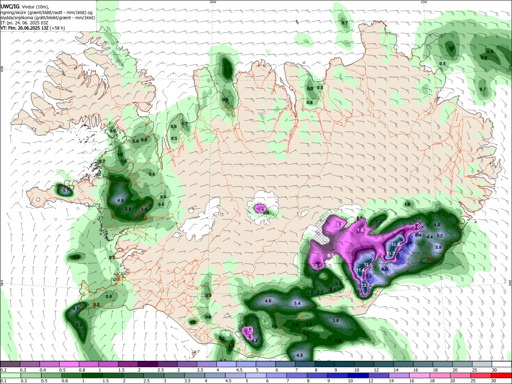Screen dimensions: 512x384
Task: Click the 12 label on the upper color scale
Action: pyautogui.click(x=376, y=370)
